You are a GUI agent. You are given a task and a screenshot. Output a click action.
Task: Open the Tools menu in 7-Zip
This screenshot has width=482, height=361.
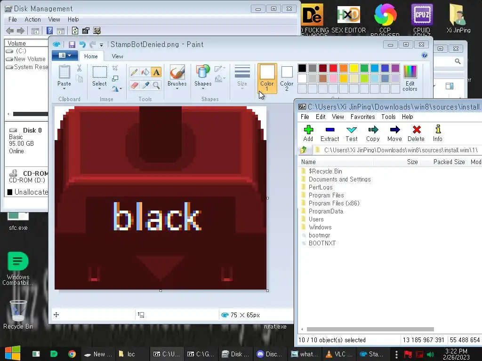tap(388, 117)
